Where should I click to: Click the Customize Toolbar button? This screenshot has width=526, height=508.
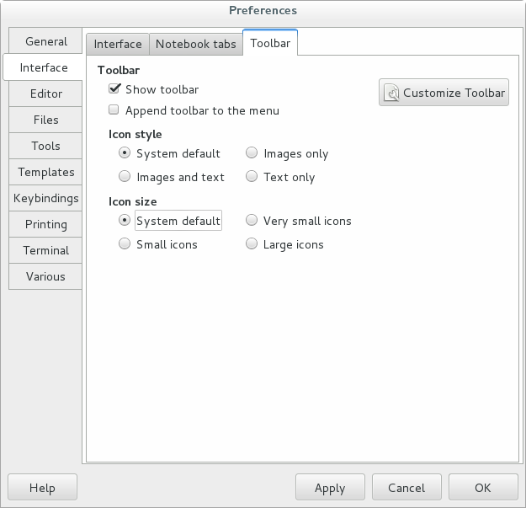[444, 93]
